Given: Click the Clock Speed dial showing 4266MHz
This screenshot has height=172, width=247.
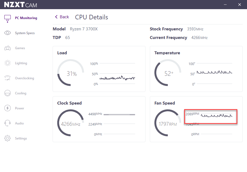Looking at the screenshot, I should 70,123.
